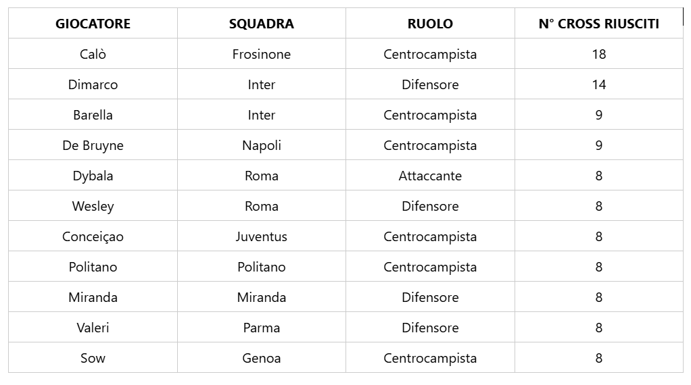Select the Frosinone team cell

(262, 53)
